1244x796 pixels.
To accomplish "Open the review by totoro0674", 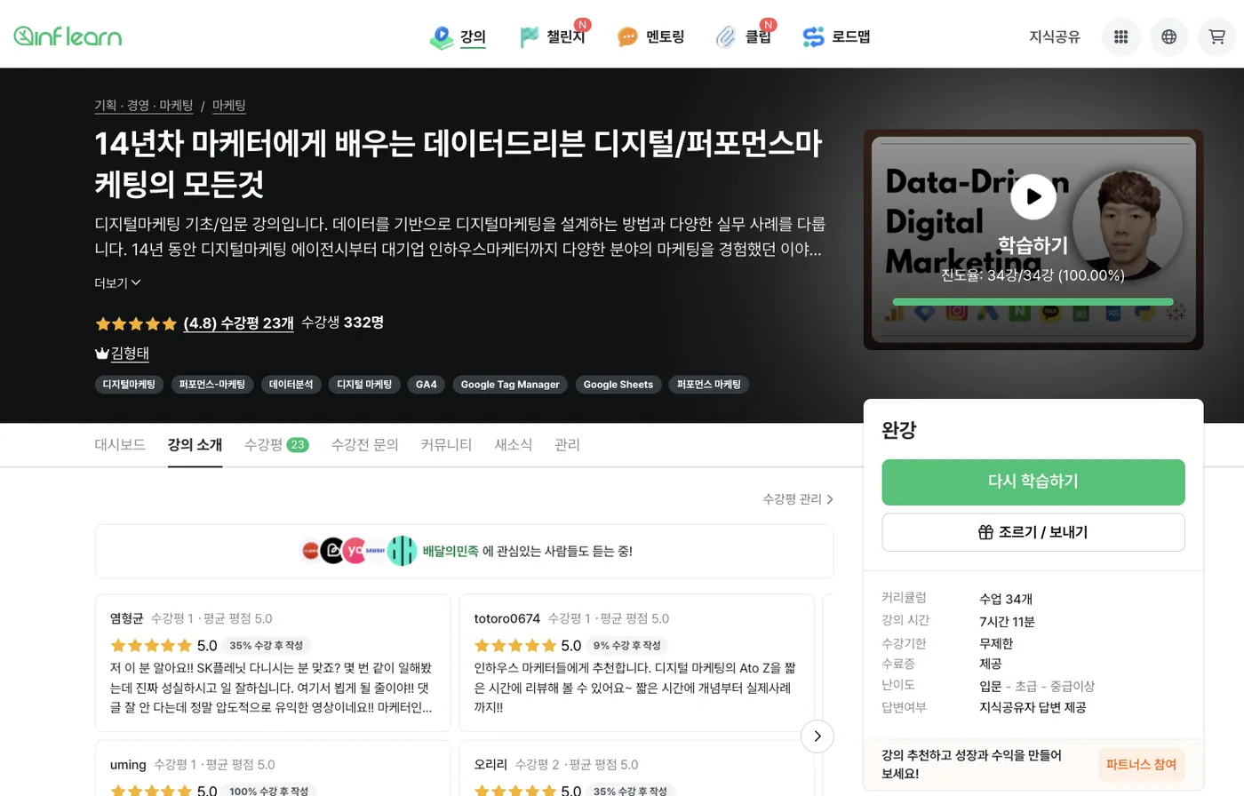I will pyautogui.click(x=636, y=663).
